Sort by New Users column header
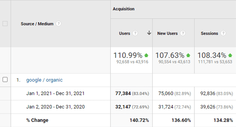 coord(167,33)
